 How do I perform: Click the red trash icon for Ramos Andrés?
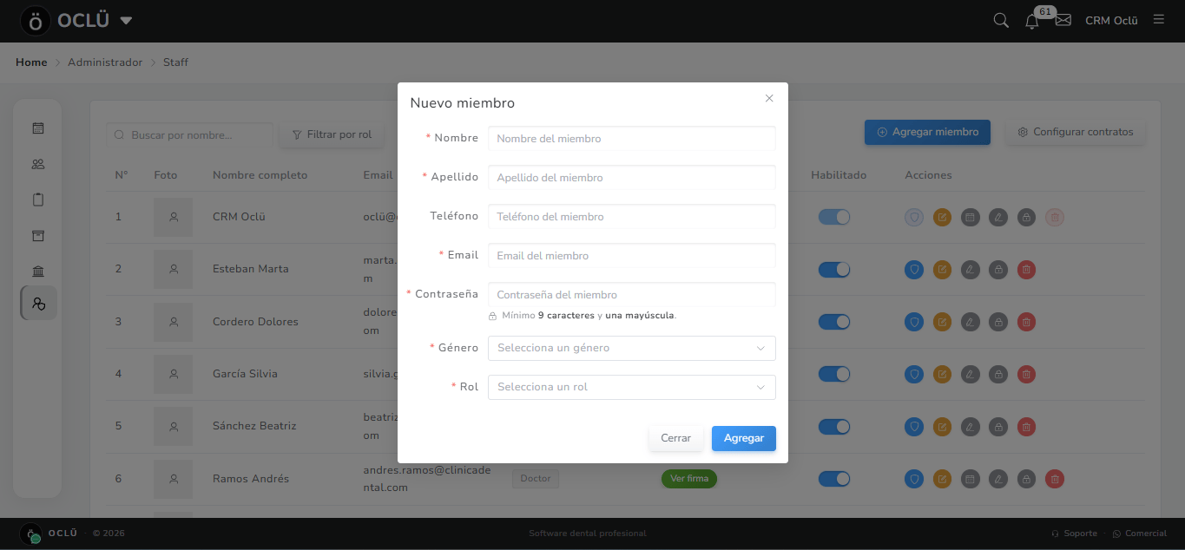click(x=1054, y=479)
